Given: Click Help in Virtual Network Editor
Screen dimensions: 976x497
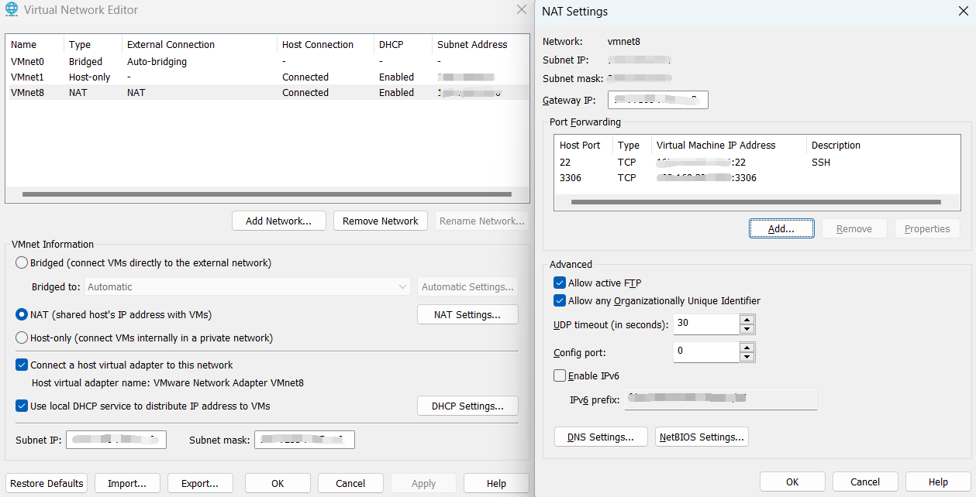Looking at the screenshot, I should point(496,484).
